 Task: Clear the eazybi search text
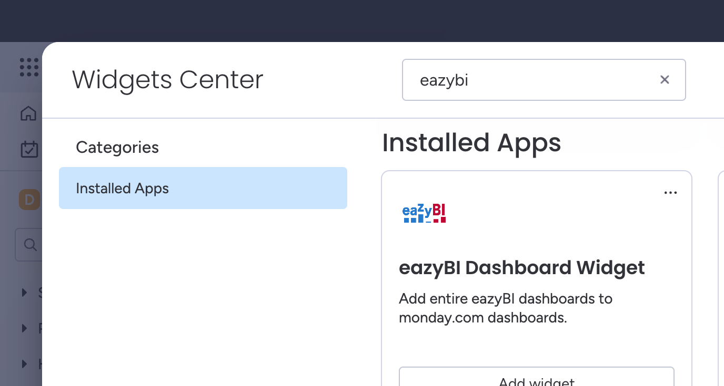665,79
